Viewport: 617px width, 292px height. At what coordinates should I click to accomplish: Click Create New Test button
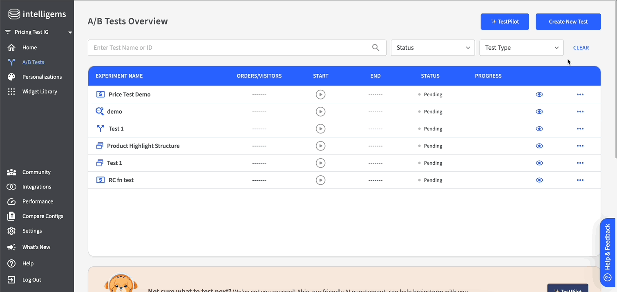tap(568, 22)
